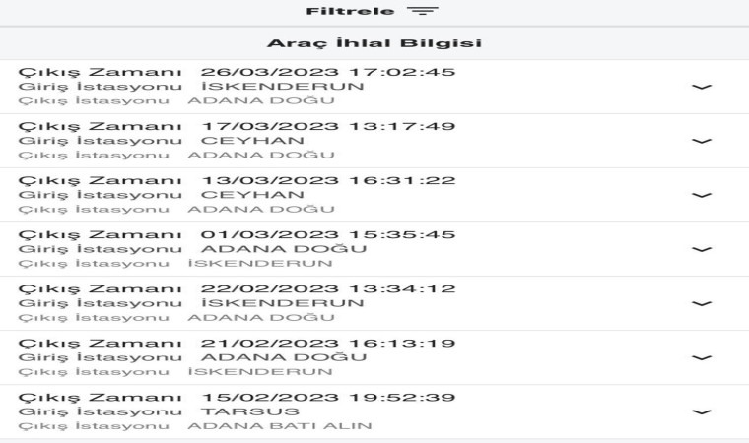Select the Çıkış Zamanı 17/03/2023 13:17:49 text

click(237, 126)
